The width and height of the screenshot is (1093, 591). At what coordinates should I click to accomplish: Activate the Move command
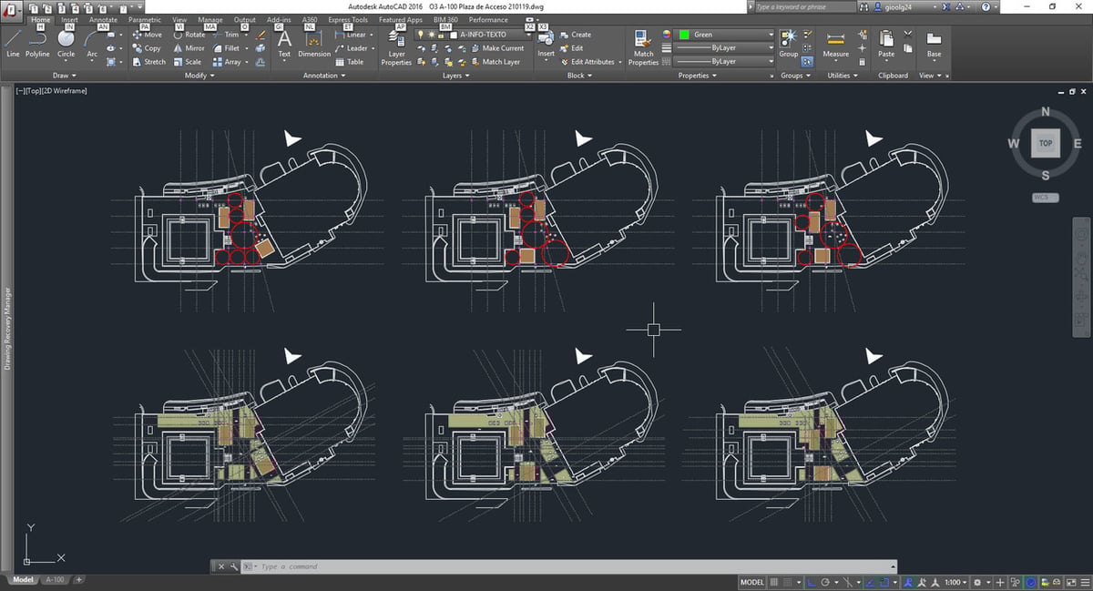(148, 35)
